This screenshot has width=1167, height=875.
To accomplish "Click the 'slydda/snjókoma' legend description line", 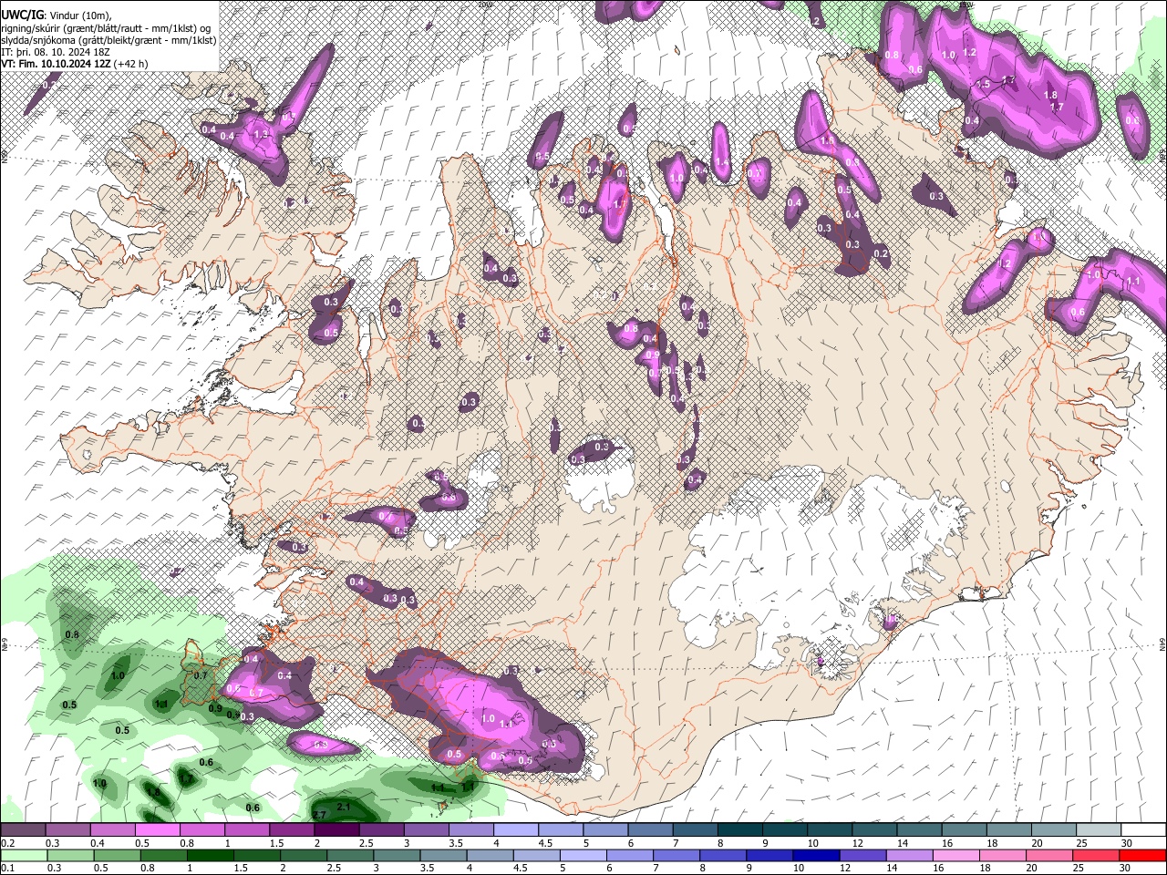I will pyautogui.click(x=108, y=40).
